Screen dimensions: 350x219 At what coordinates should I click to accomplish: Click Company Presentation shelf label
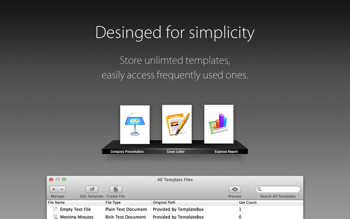click(x=127, y=152)
